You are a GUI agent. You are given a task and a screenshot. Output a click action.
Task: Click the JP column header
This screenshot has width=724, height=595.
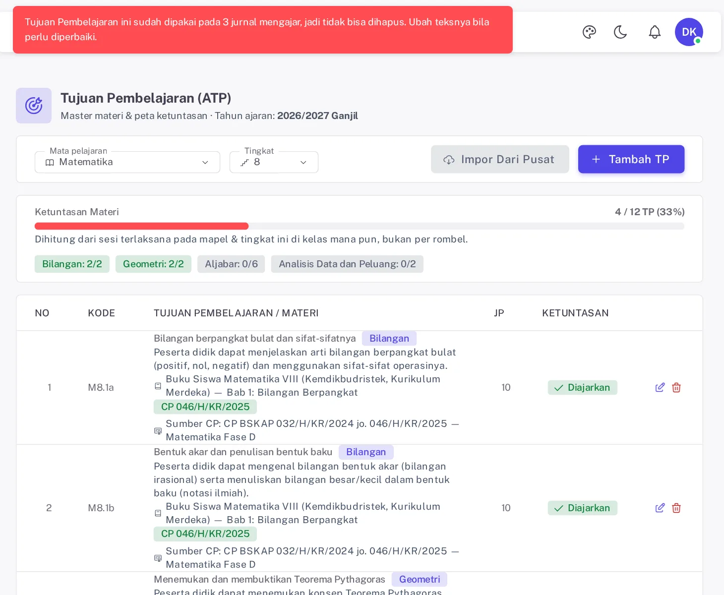click(x=499, y=313)
